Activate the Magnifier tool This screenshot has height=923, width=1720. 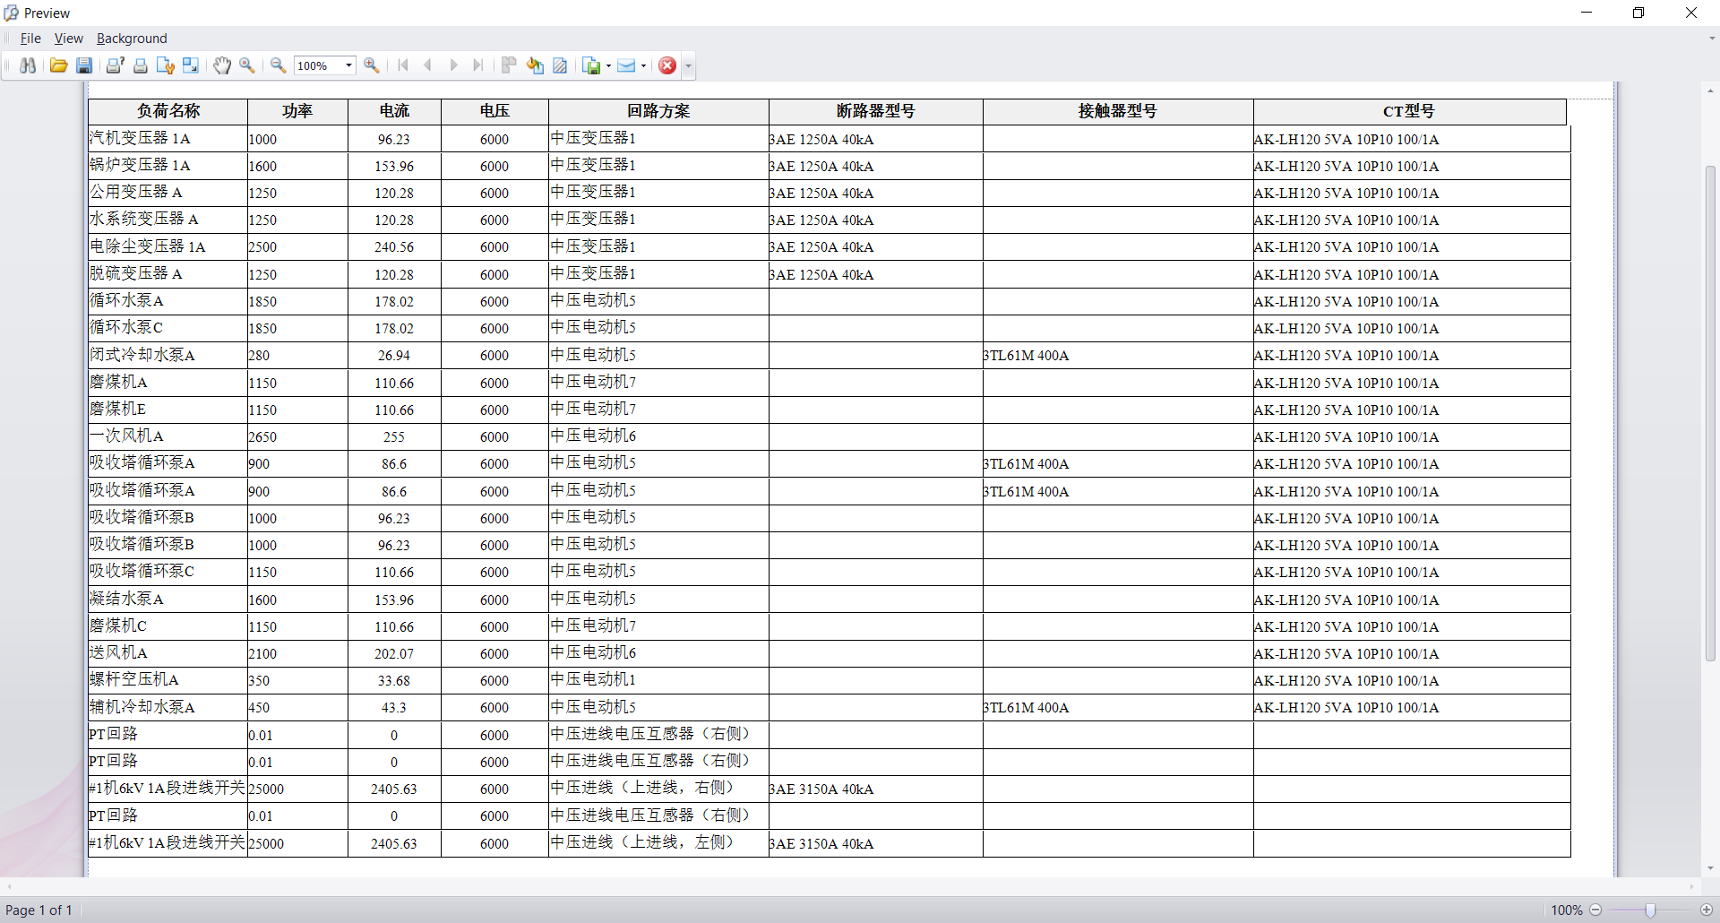click(247, 65)
